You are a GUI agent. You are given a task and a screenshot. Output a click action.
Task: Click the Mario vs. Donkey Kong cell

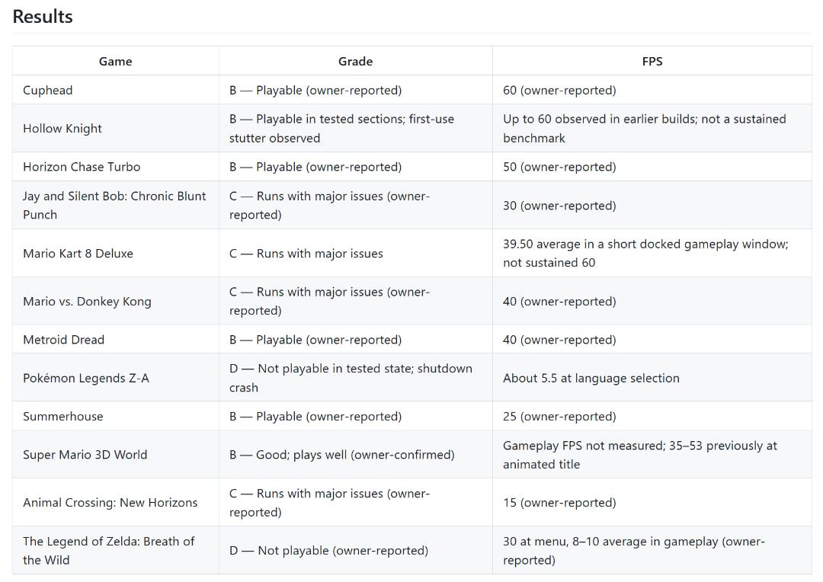(116, 301)
